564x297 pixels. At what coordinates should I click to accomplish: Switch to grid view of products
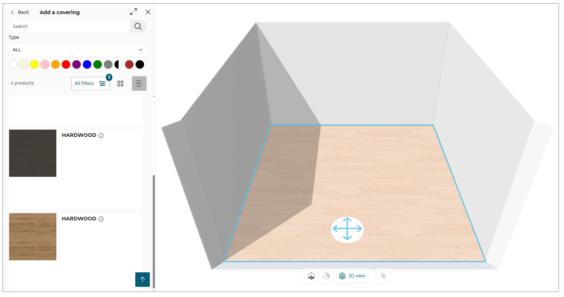click(120, 84)
